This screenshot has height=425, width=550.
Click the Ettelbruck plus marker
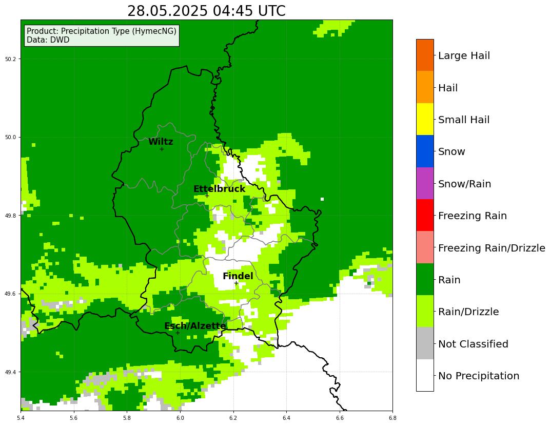pos(207,196)
